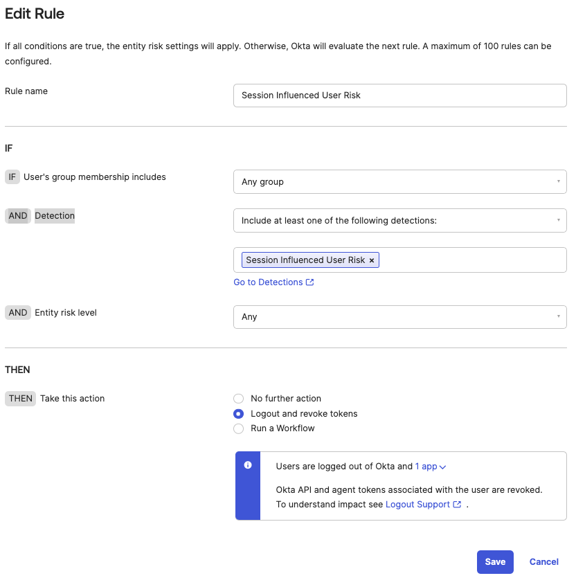Remove the Session Influenced User Risk tag

tap(372, 260)
